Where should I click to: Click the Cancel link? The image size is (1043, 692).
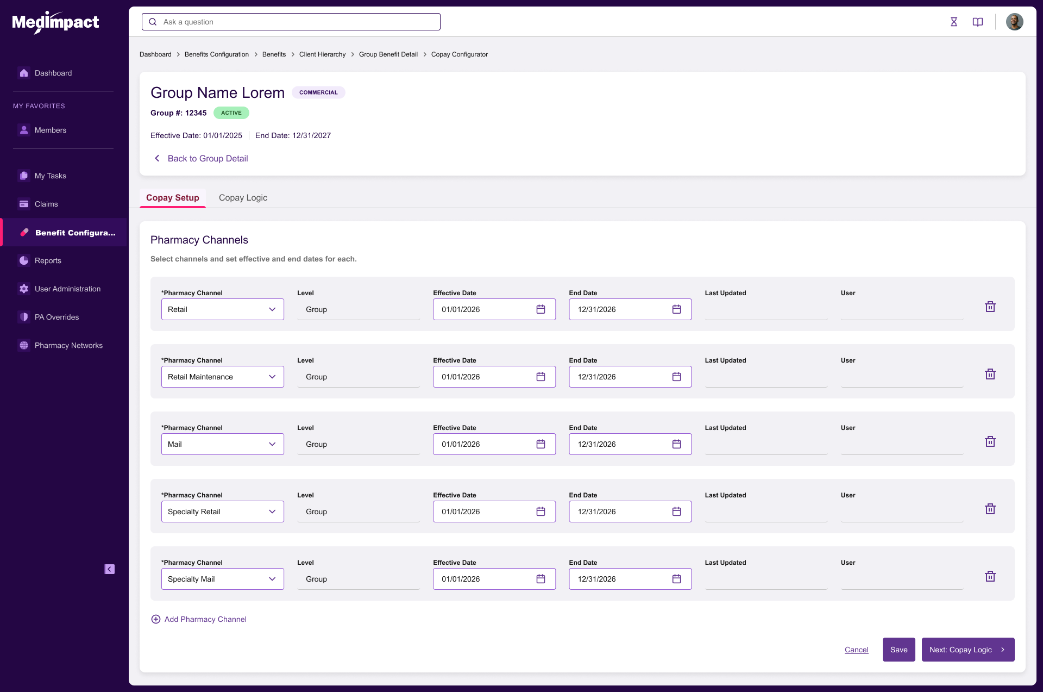pos(857,650)
